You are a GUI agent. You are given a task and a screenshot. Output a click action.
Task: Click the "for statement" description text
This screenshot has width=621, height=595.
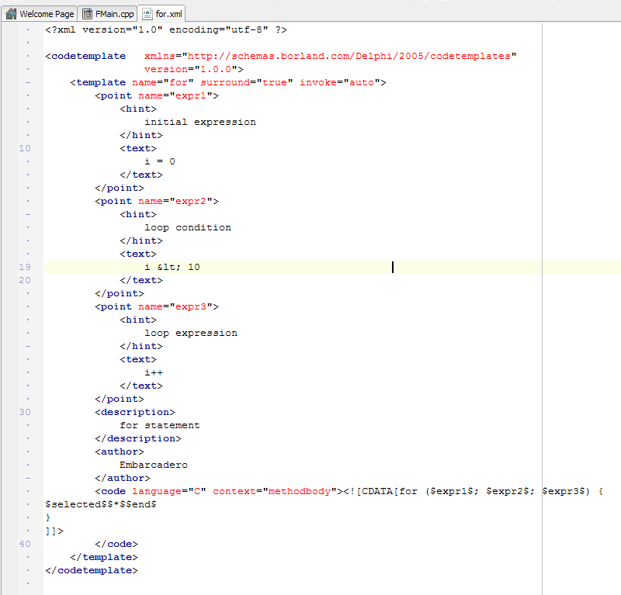[x=159, y=425]
